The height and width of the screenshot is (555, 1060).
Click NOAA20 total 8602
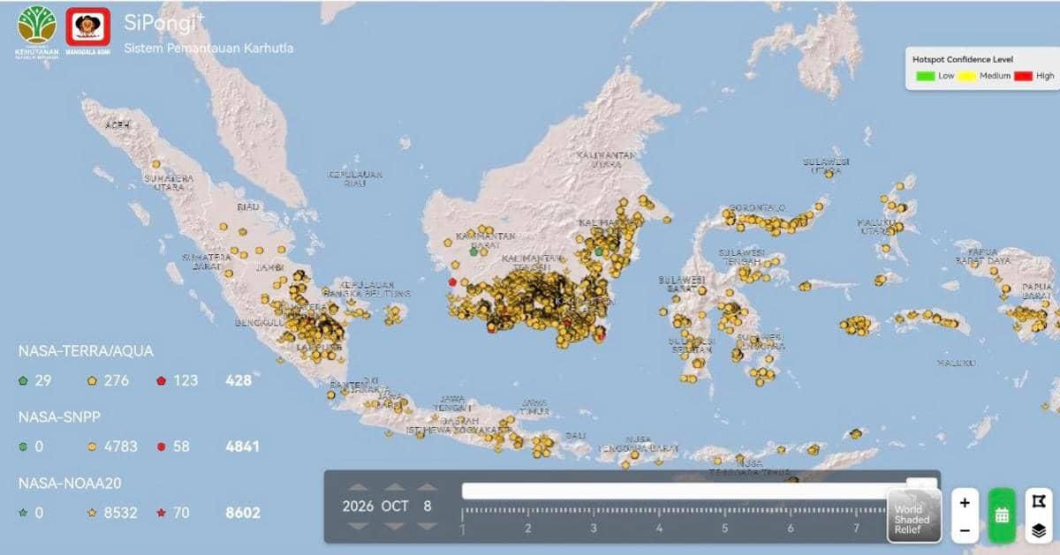[x=242, y=512]
